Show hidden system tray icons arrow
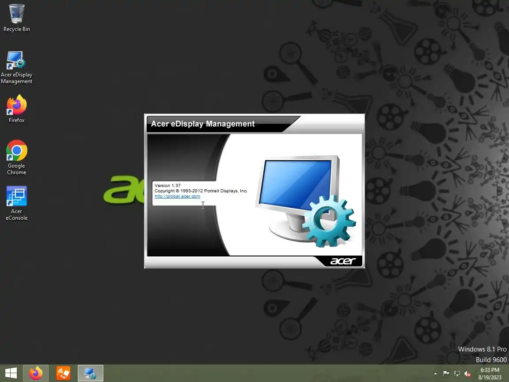Viewport: 509px width, 382px height. point(435,374)
